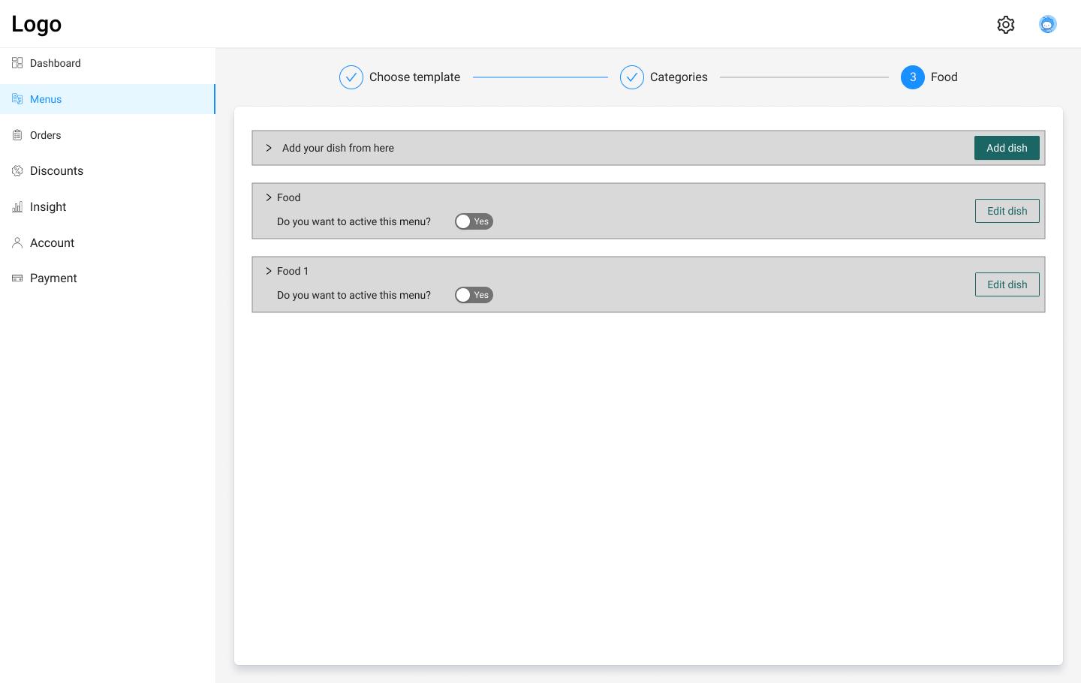Click the Logo text in header
The image size is (1081, 683).
pyautogui.click(x=37, y=24)
